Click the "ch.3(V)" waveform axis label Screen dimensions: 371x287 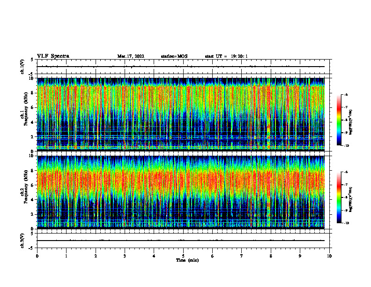point(22,241)
